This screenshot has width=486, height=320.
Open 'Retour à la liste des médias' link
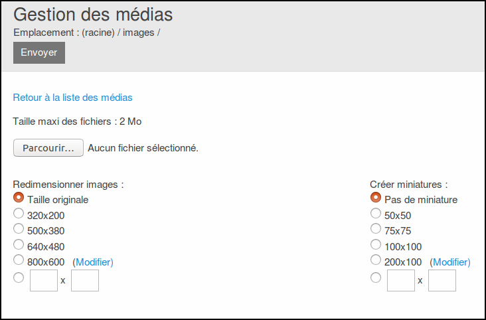click(x=72, y=98)
